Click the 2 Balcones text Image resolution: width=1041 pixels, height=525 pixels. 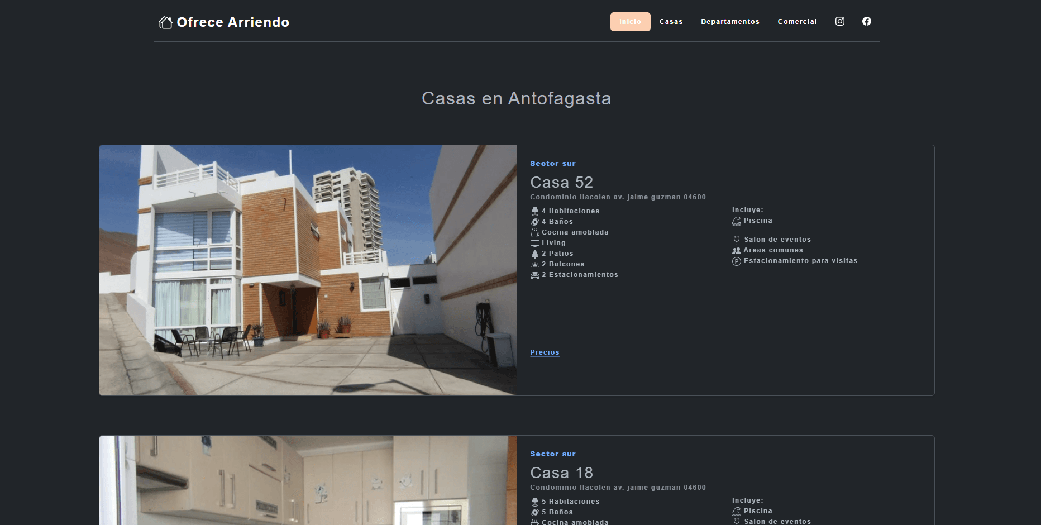[563, 264]
